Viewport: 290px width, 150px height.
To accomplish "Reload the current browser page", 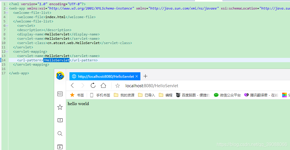I will click(x=93, y=85).
